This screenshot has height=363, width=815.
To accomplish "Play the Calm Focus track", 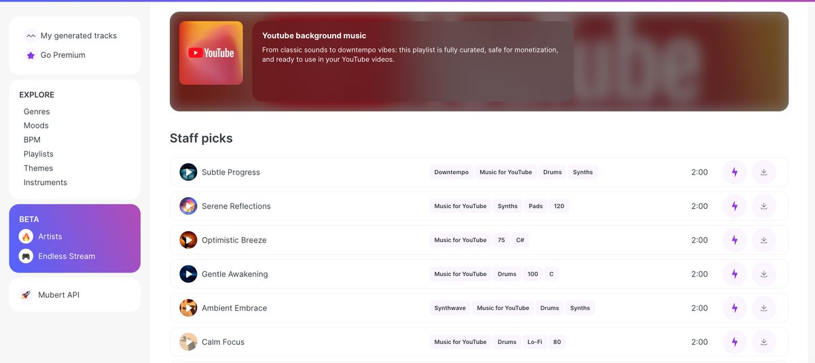I will click(x=188, y=342).
